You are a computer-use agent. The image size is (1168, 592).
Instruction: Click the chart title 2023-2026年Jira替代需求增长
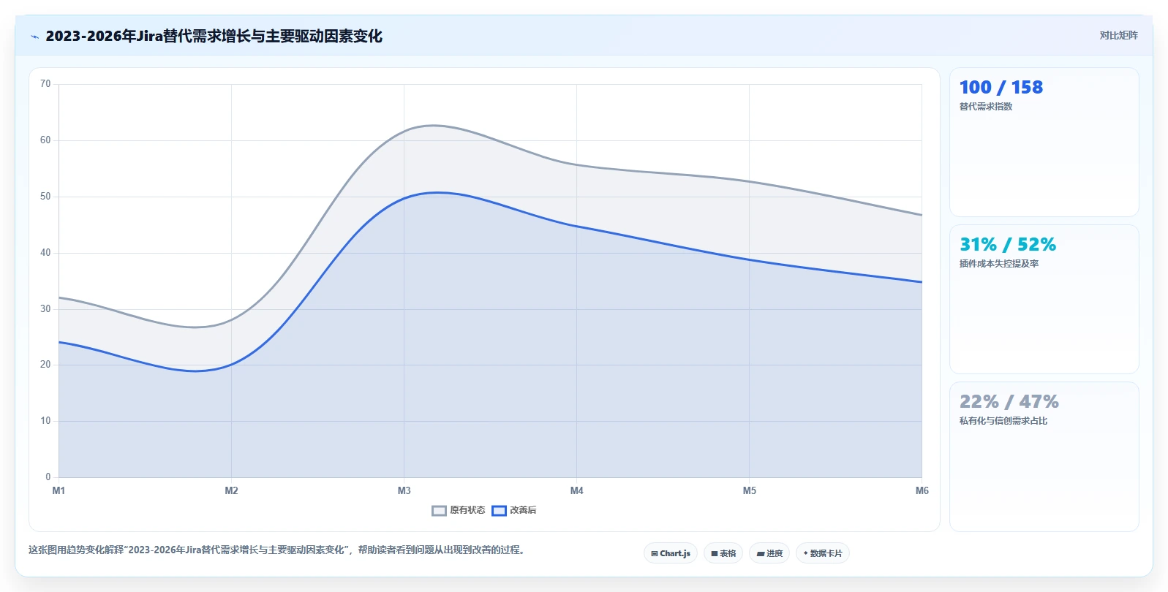[214, 36]
